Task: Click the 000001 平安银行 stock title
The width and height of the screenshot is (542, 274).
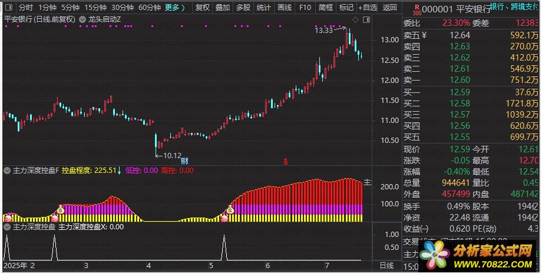Action: click(x=456, y=9)
